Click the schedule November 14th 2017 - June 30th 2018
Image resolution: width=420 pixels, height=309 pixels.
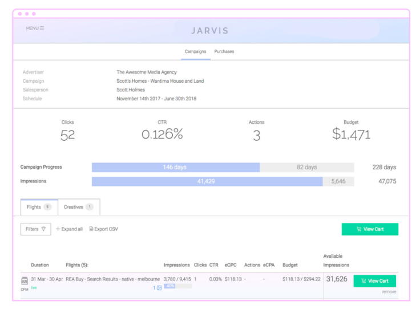point(156,99)
